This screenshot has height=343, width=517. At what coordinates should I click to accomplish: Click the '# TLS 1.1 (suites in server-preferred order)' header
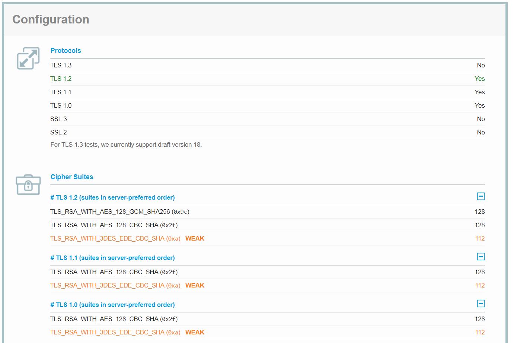pyautogui.click(x=112, y=258)
